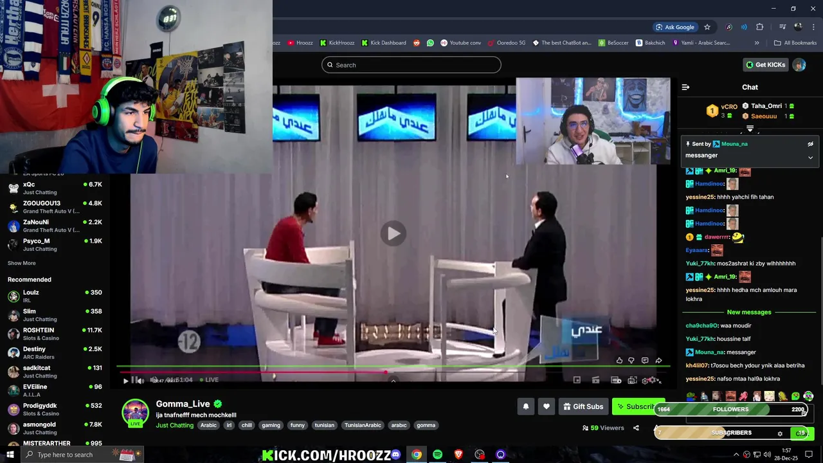Click the play button on the stream player
Screen dimensions: 823x463
click(126, 381)
